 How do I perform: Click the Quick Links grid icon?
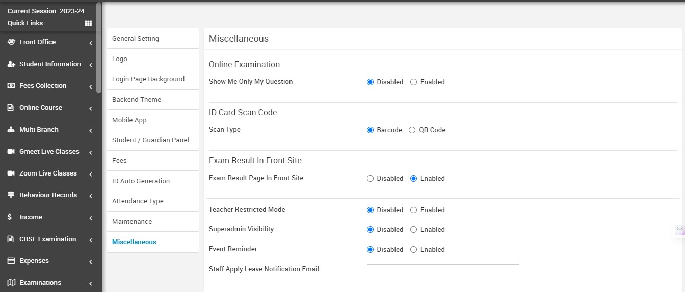click(x=88, y=23)
